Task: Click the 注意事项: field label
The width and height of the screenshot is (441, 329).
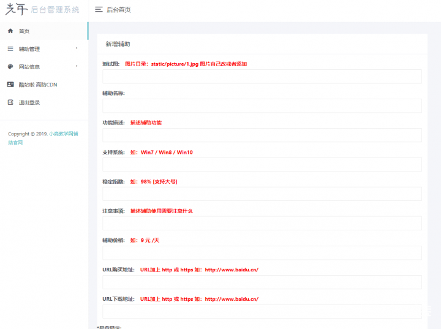Action: coord(114,211)
